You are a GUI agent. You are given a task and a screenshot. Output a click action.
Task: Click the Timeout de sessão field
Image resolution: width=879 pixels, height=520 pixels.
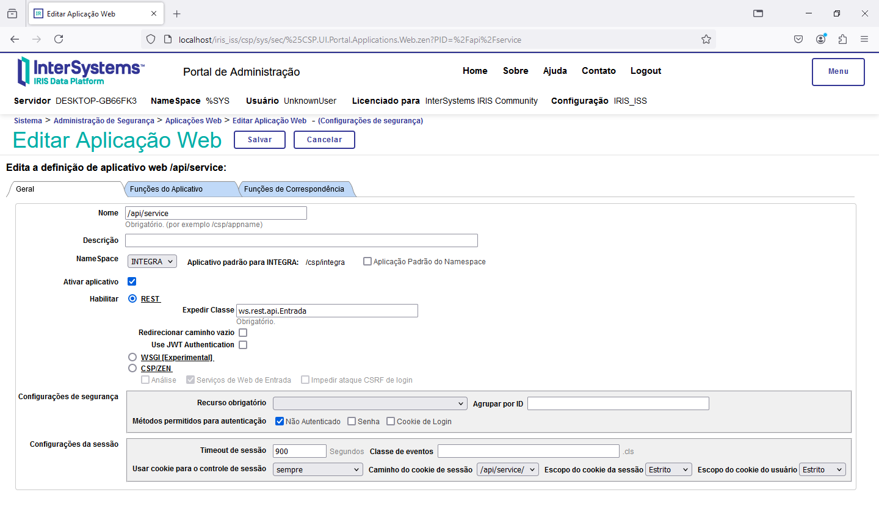pyautogui.click(x=299, y=451)
